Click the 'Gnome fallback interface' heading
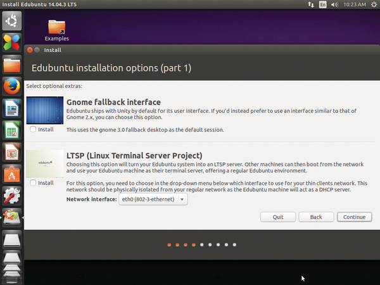 coord(113,102)
